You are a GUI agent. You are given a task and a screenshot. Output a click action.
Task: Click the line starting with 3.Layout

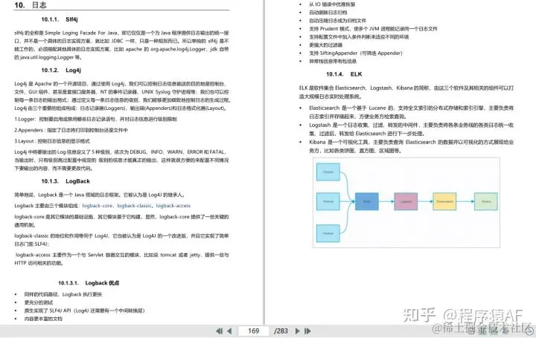point(52,141)
